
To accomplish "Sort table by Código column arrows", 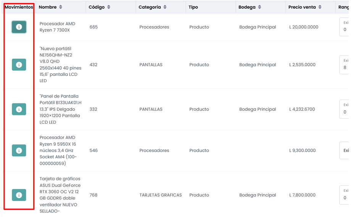I will click(109, 7).
